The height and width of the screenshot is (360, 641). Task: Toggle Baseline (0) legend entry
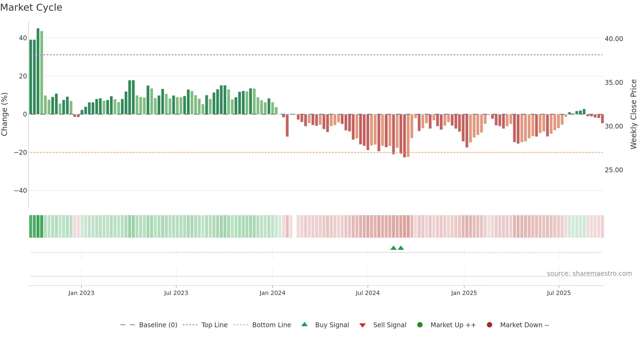[149, 325]
